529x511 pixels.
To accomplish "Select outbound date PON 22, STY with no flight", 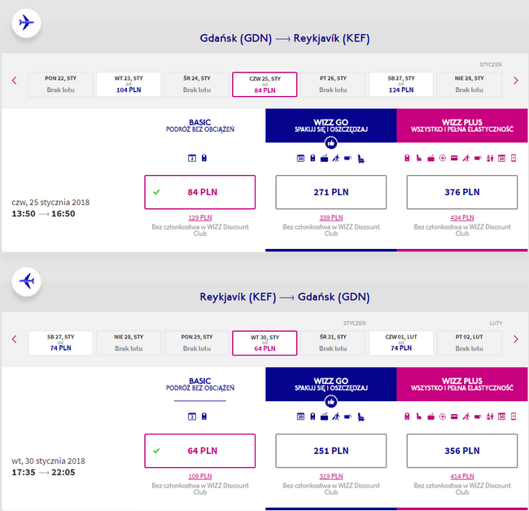I will [60, 85].
